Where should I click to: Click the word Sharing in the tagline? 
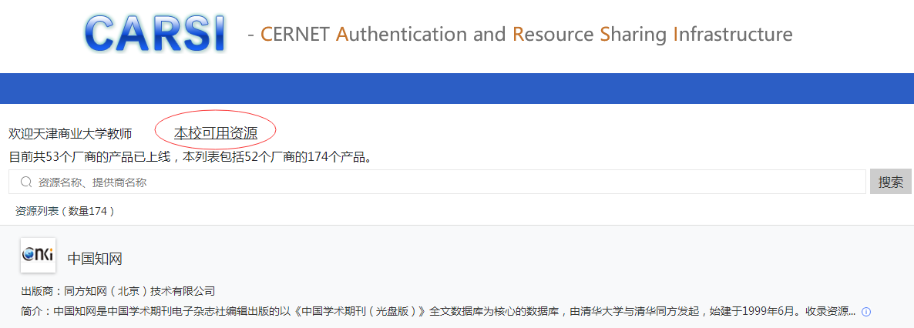pos(633,35)
